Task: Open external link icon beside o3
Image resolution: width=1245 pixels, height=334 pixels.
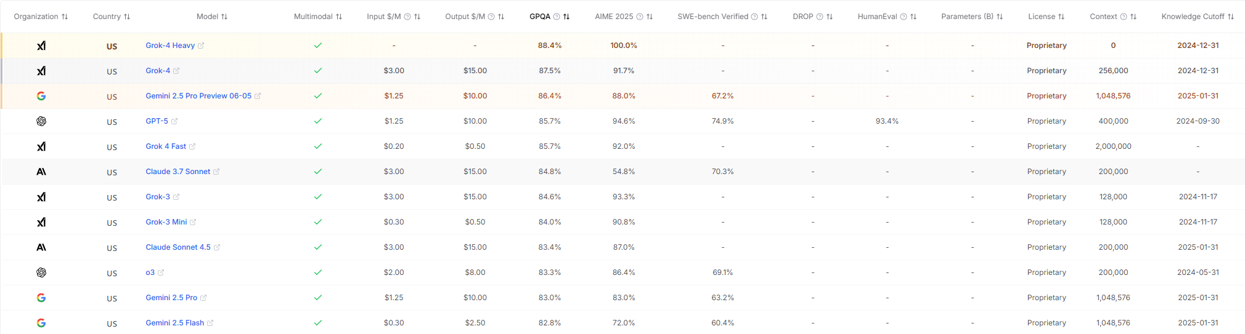Action: pos(161,272)
